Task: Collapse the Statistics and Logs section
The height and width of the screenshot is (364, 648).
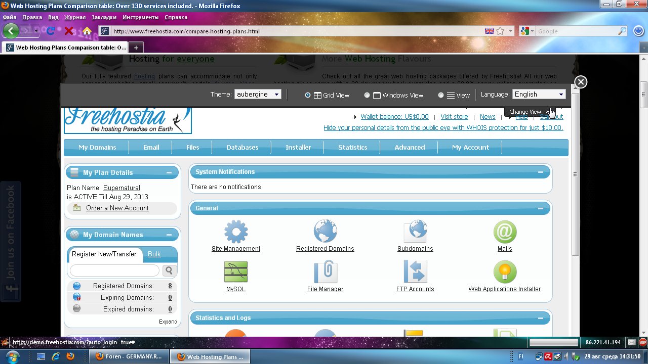Action: 541,318
